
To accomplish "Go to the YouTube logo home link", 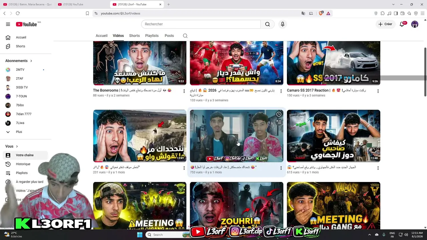I will (x=26, y=24).
